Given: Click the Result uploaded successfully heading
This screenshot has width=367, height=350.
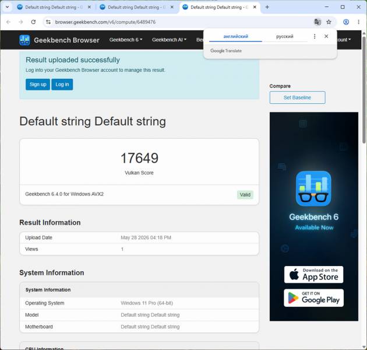Looking at the screenshot, I should coord(73,60).
